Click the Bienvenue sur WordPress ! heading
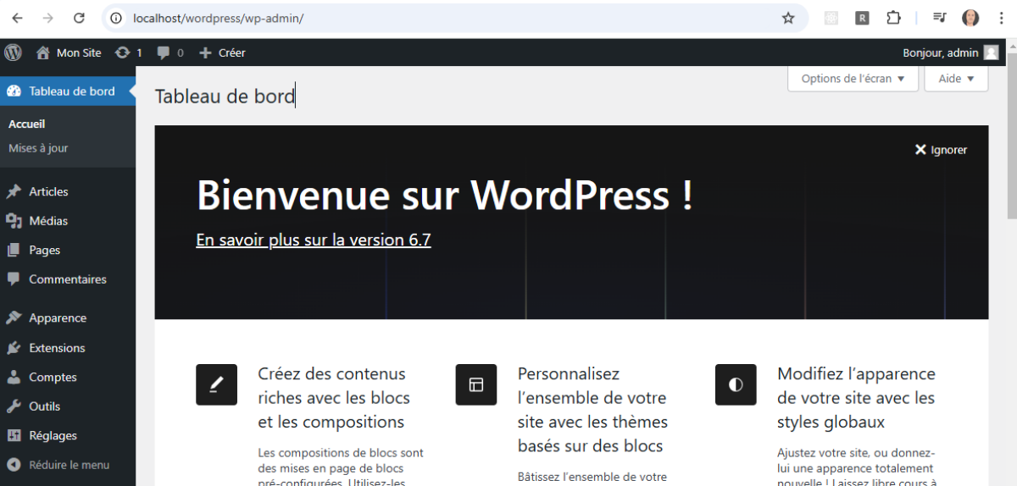This screenshot has height=486, width=1017. [445, 195]
